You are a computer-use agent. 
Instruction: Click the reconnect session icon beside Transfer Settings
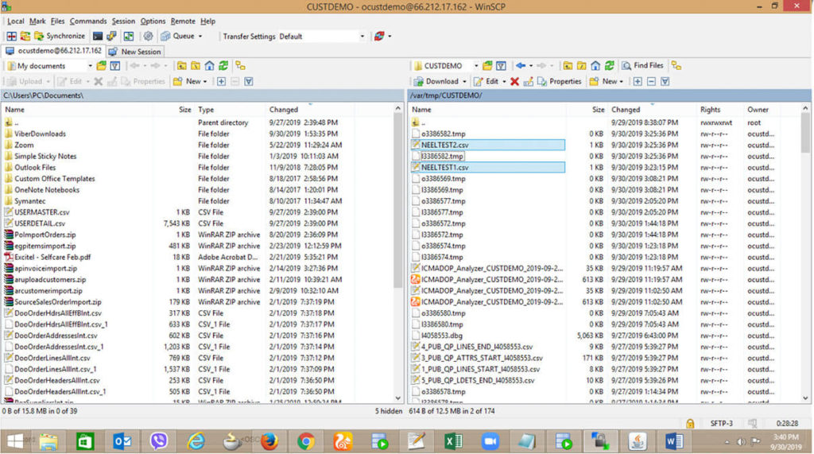point(379,37)
